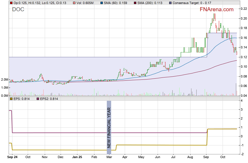Click the 0.22 price axis label
248x163 pixels.
click(x=243, y=9)
